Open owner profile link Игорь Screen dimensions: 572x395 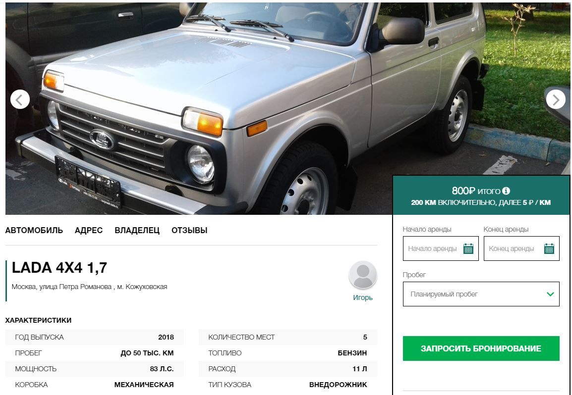click(x=363, y=297)
